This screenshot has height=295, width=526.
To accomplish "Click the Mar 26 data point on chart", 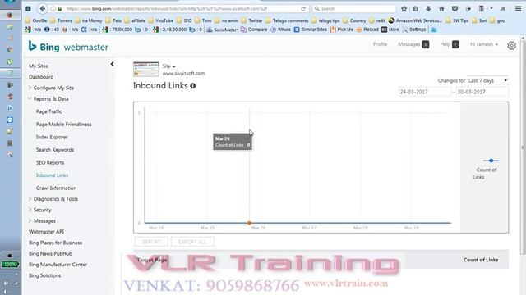I will (249, 223).
